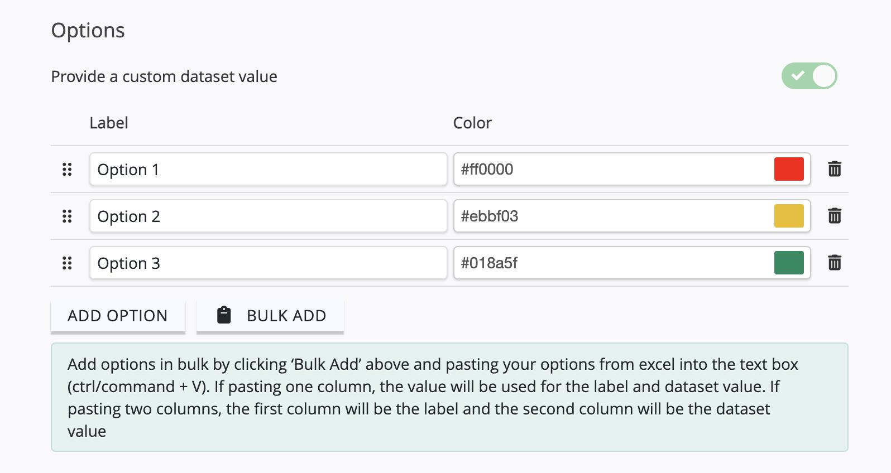Click the ADD OPTION button
The width and height of the screenshot is (891, 473).
click(118, 316)
